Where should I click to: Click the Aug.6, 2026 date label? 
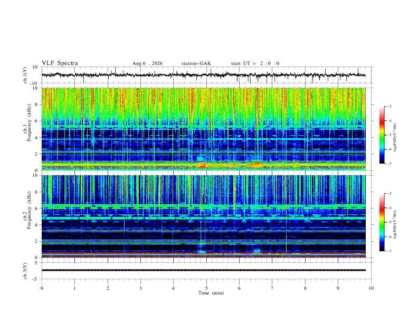[147, 63]
